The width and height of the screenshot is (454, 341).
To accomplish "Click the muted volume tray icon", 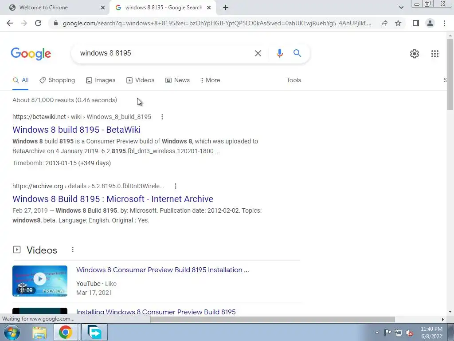I will 409,333.
